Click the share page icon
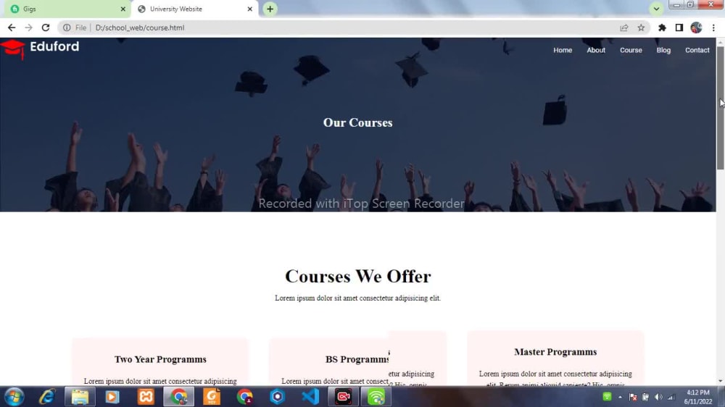The height and width of the screenshot is (407, 725). 623,28
